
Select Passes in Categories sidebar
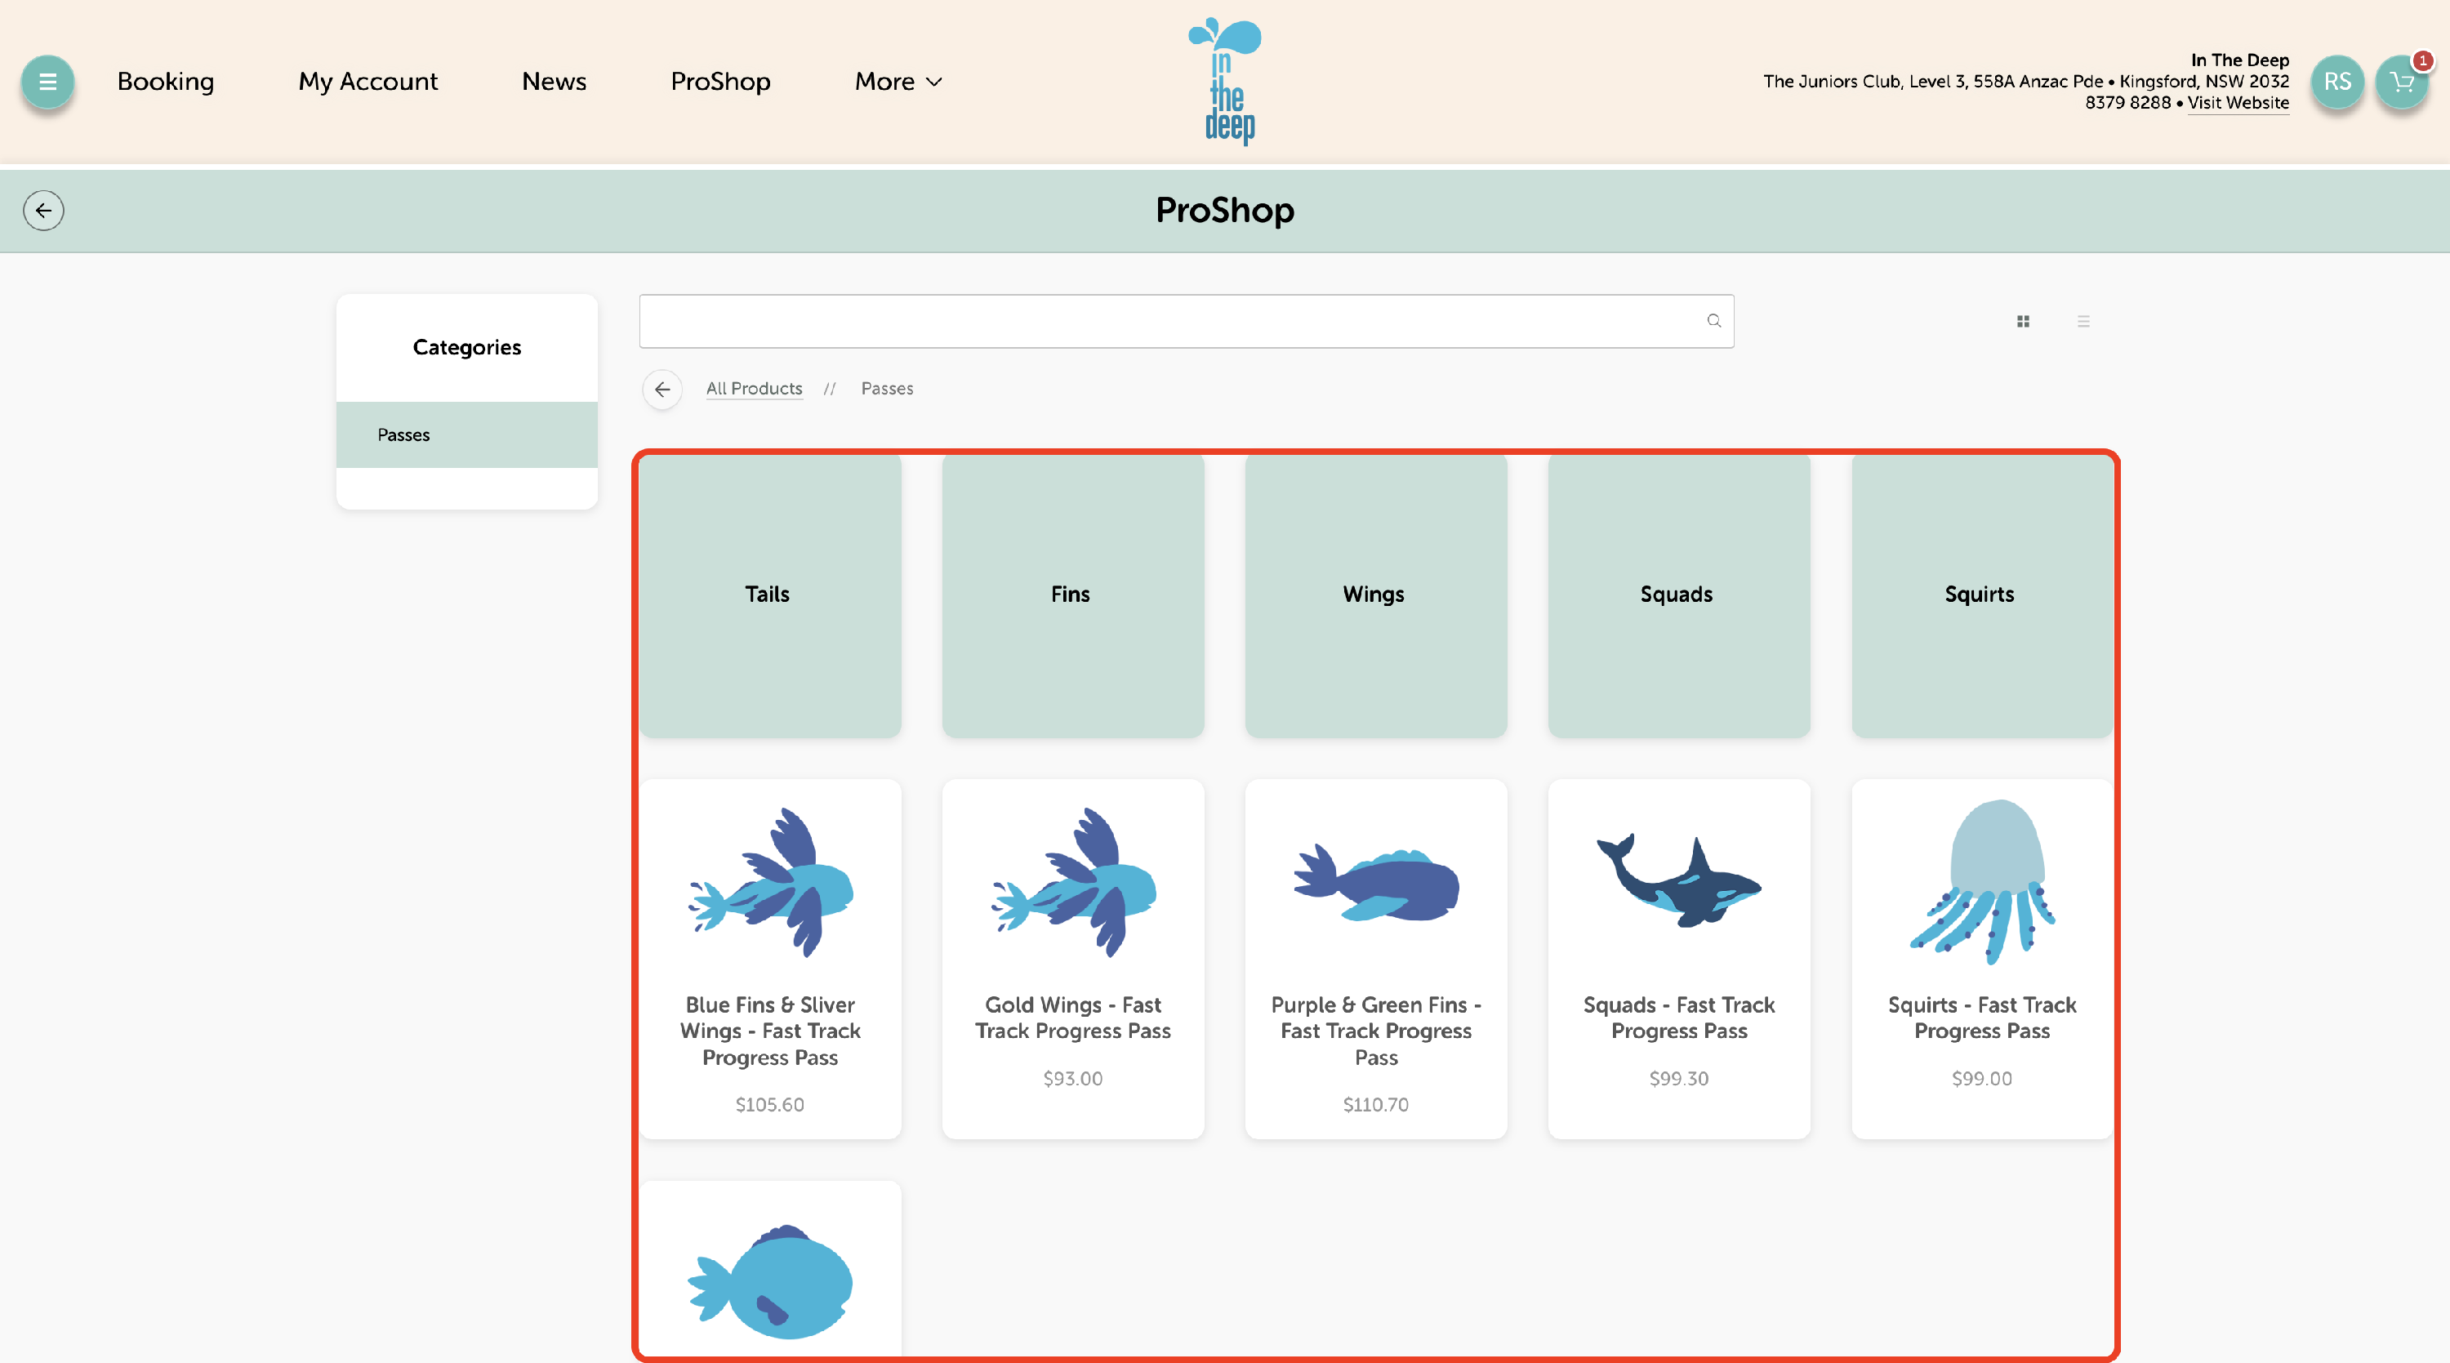[x=467, y=434]
